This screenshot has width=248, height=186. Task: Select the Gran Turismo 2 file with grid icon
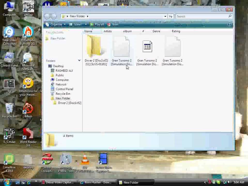coord(147,52)
